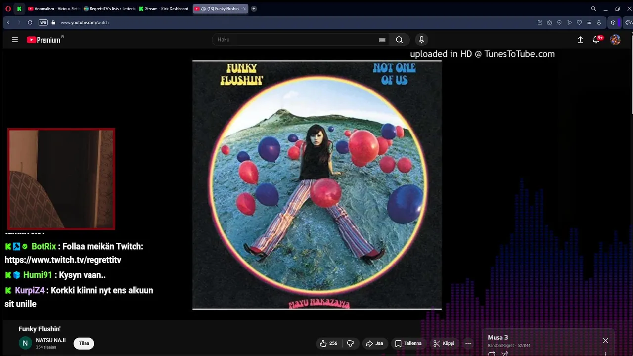Open the Opera tab search magnifier

pyautogui.click(x=593, y=9)
